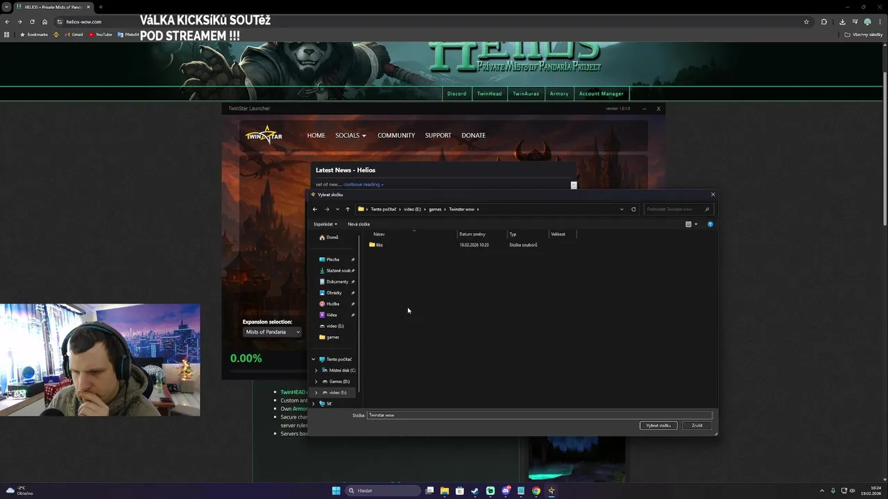888x499 pixels.
Task: Go up one folder level in dialog
Action: pyautogui.click(x=348, y=209)
